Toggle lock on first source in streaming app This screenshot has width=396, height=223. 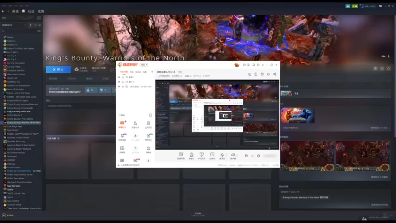[123, 77]
